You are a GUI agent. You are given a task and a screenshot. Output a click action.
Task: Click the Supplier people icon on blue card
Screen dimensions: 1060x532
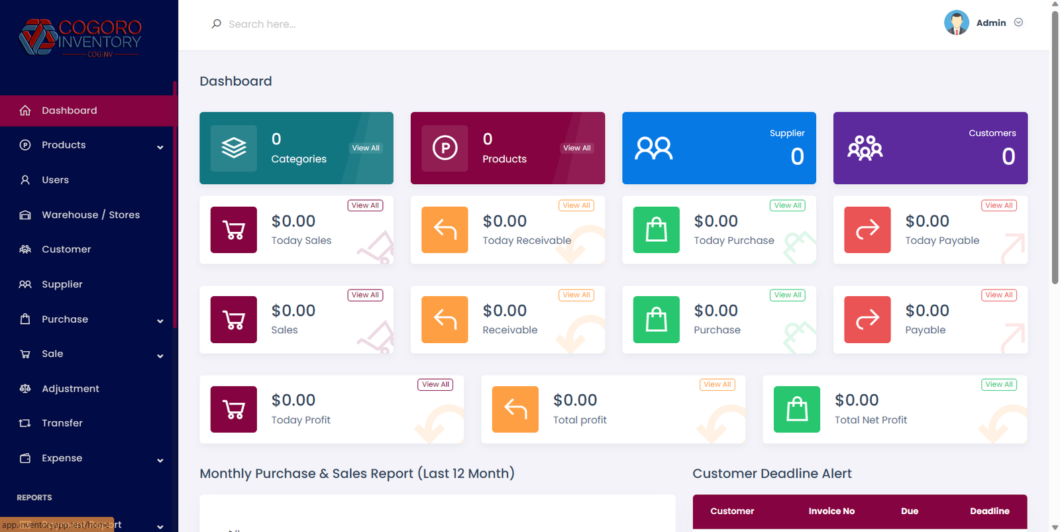(x=653, y=148)
